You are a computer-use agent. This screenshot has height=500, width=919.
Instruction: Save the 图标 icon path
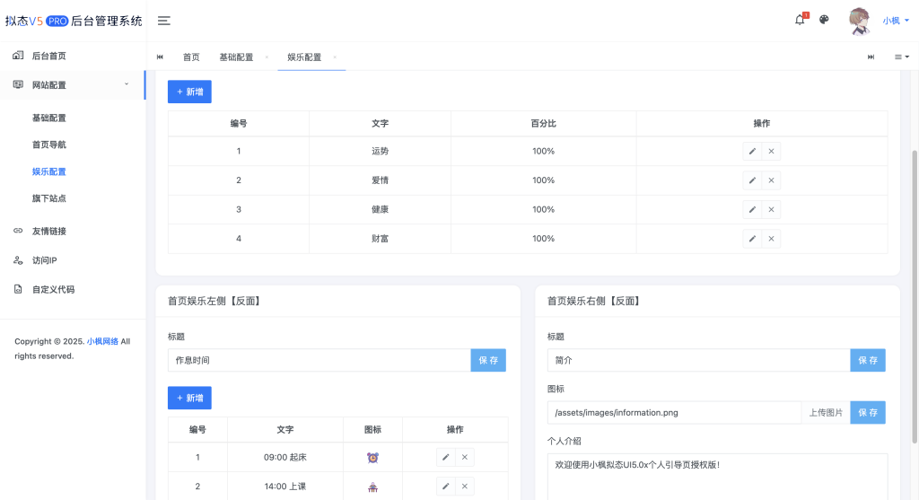(868, 413)
